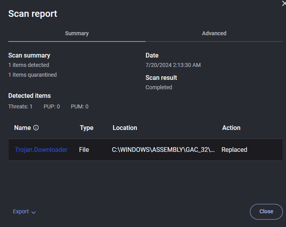Click the Name column header
The image size is (286, 227).
pos(22,128)
